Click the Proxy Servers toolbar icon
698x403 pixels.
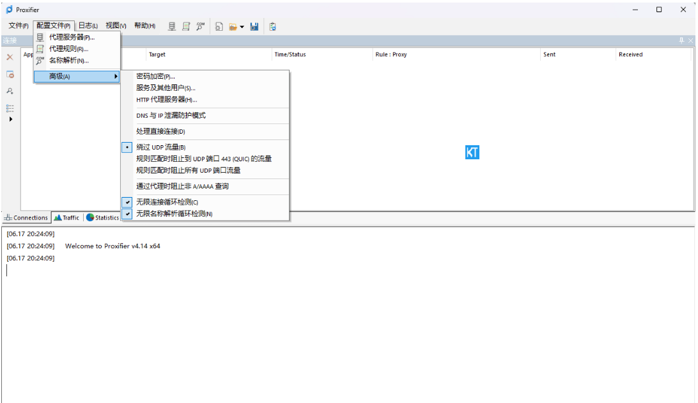coord(172,27)
